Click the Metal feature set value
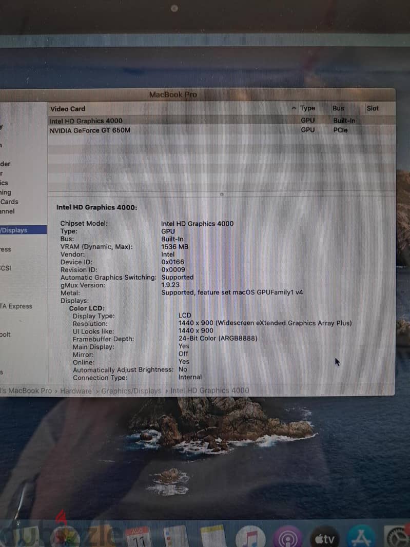 pos(232,292)
